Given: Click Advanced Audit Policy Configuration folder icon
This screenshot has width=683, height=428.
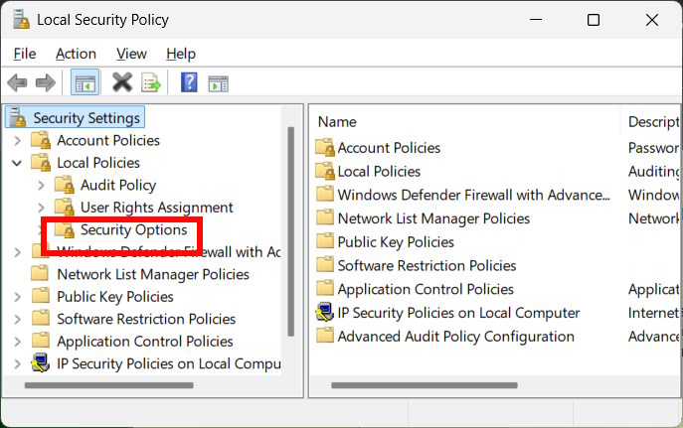Looking at the screenshot, I should (324, 336).
